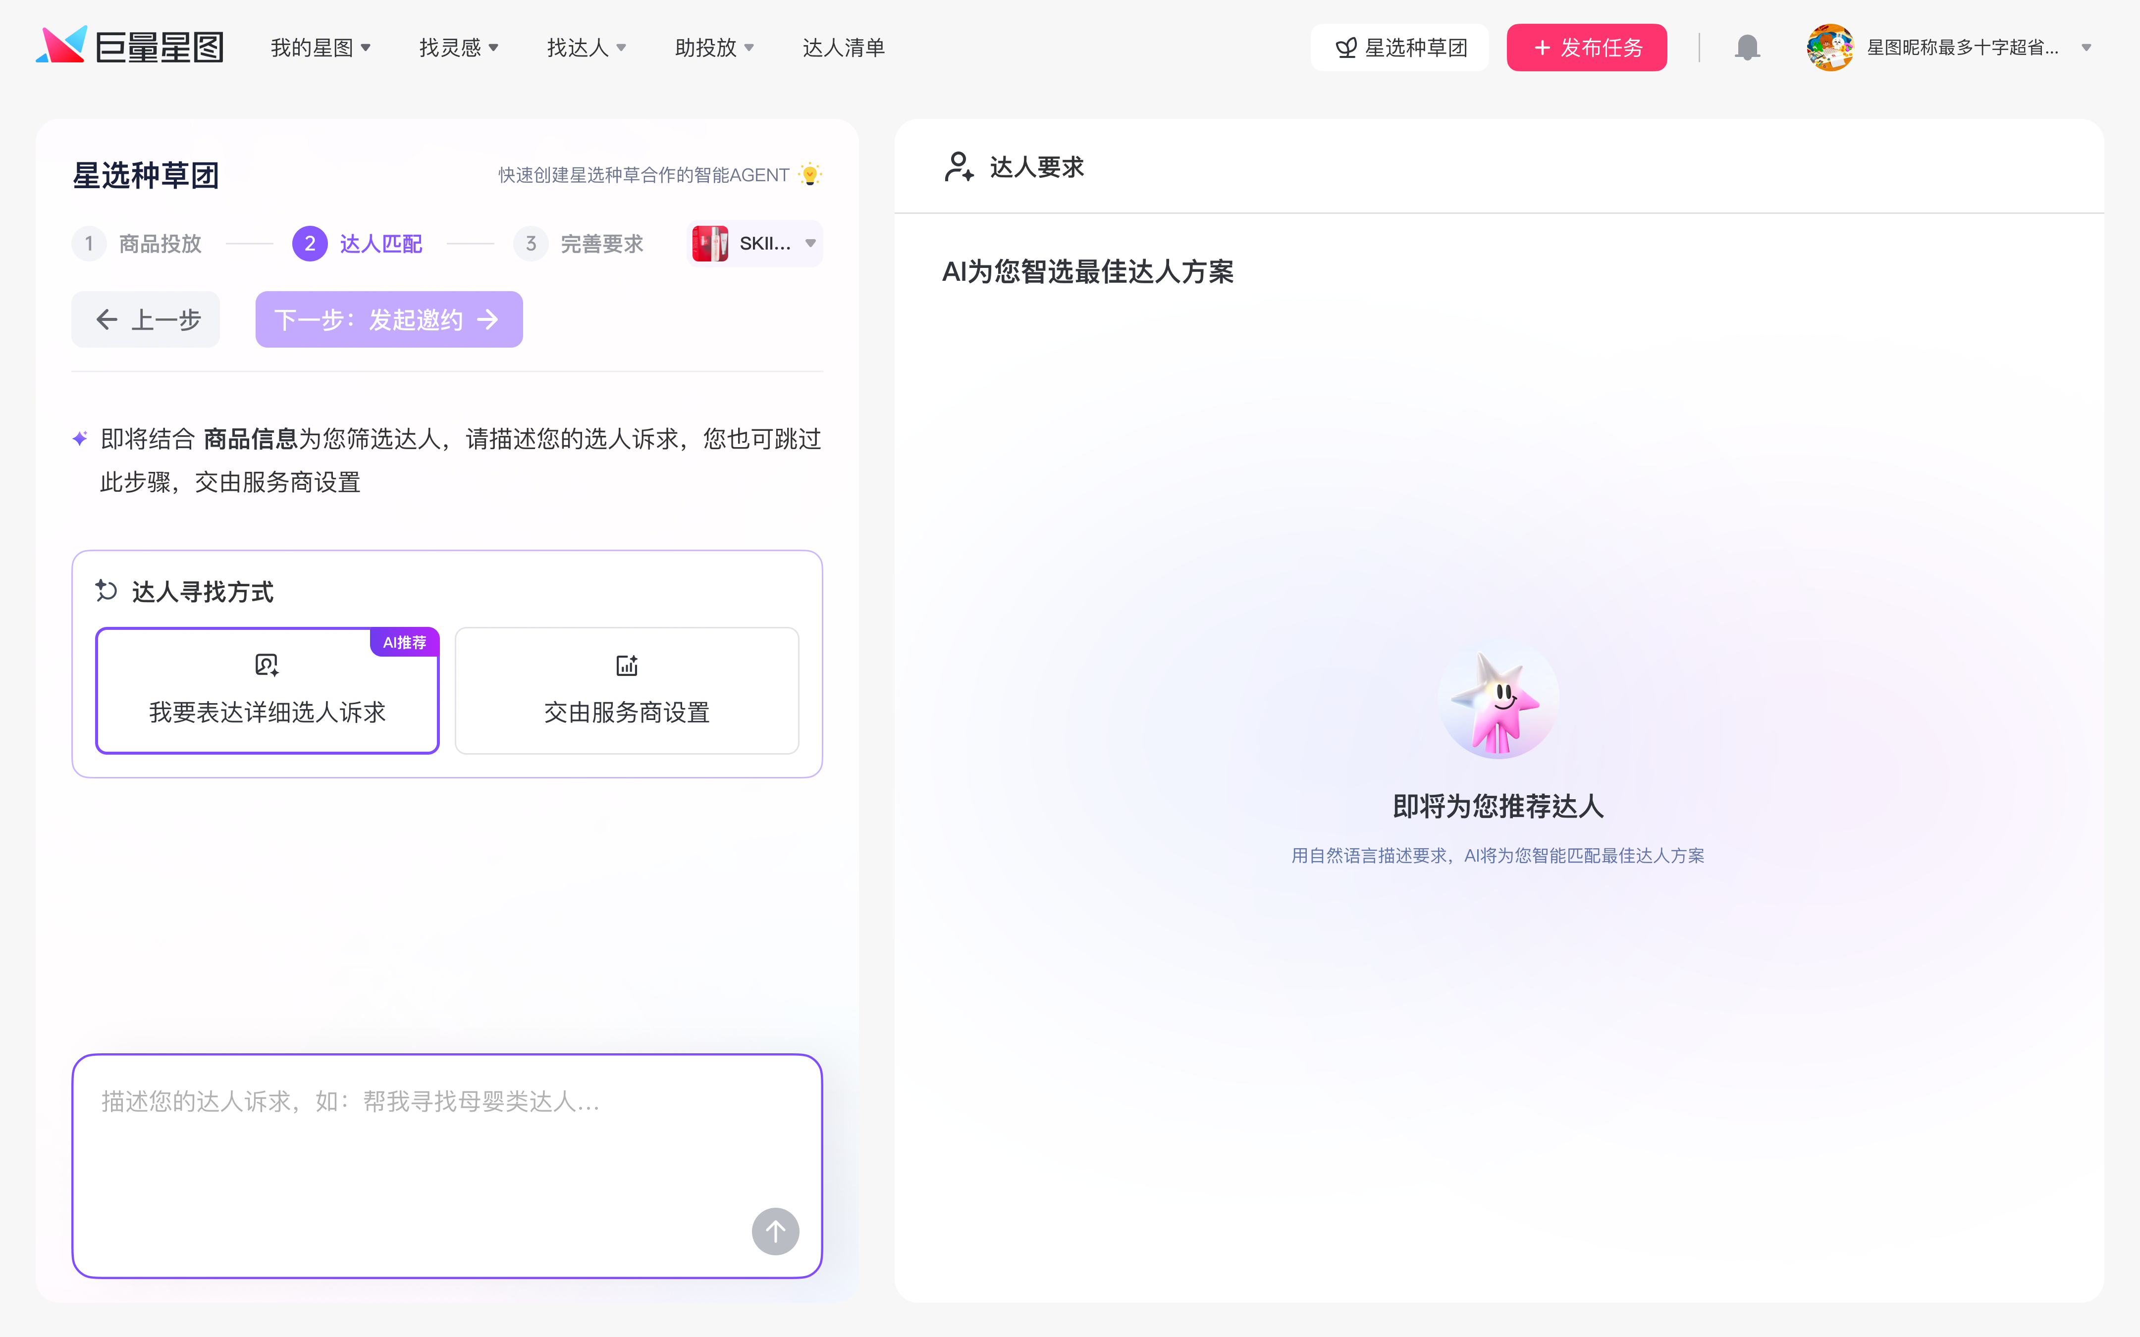Expand the SKII product selector

click(x=754, y=243)
